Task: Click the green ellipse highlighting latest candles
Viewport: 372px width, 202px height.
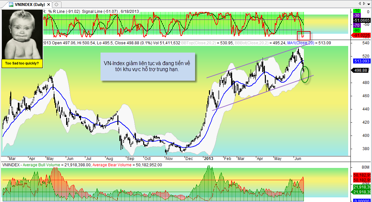Action: tap(305, 74)
